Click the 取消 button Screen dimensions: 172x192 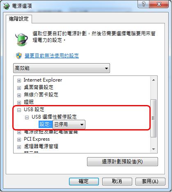tap(117, 181)
